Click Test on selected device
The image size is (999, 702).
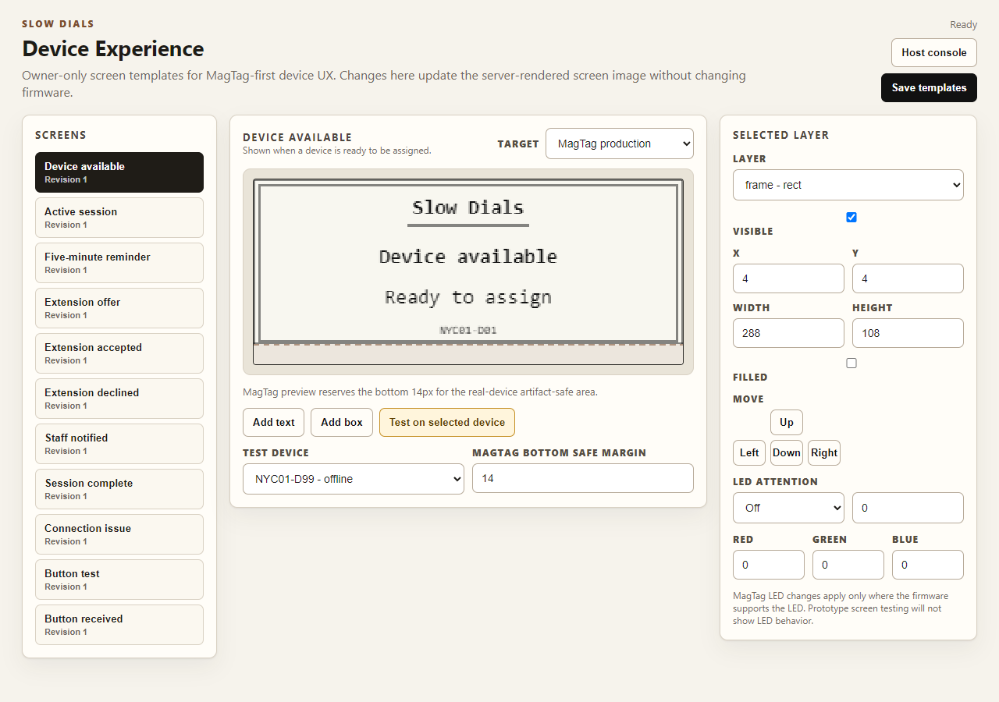pyautogui.click(x=447, y=422)
